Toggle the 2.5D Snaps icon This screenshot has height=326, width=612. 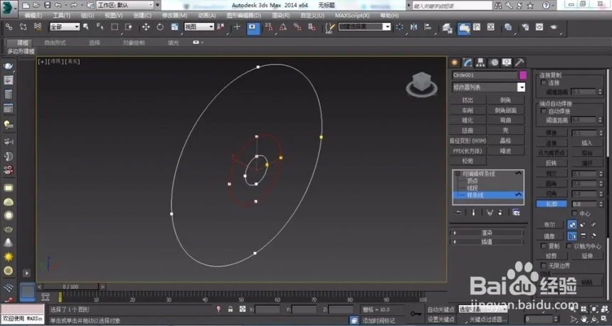point(269,27)
